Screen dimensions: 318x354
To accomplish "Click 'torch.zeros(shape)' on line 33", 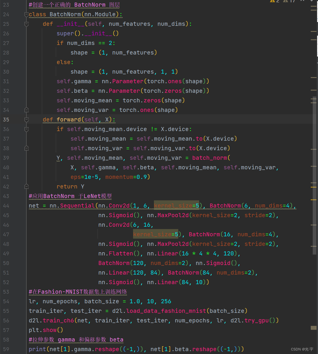I will [x=154, y=101].
